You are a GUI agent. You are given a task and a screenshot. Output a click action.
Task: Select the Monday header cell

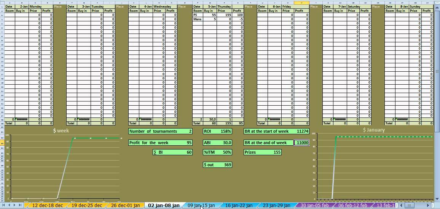(x=40, y=6)
